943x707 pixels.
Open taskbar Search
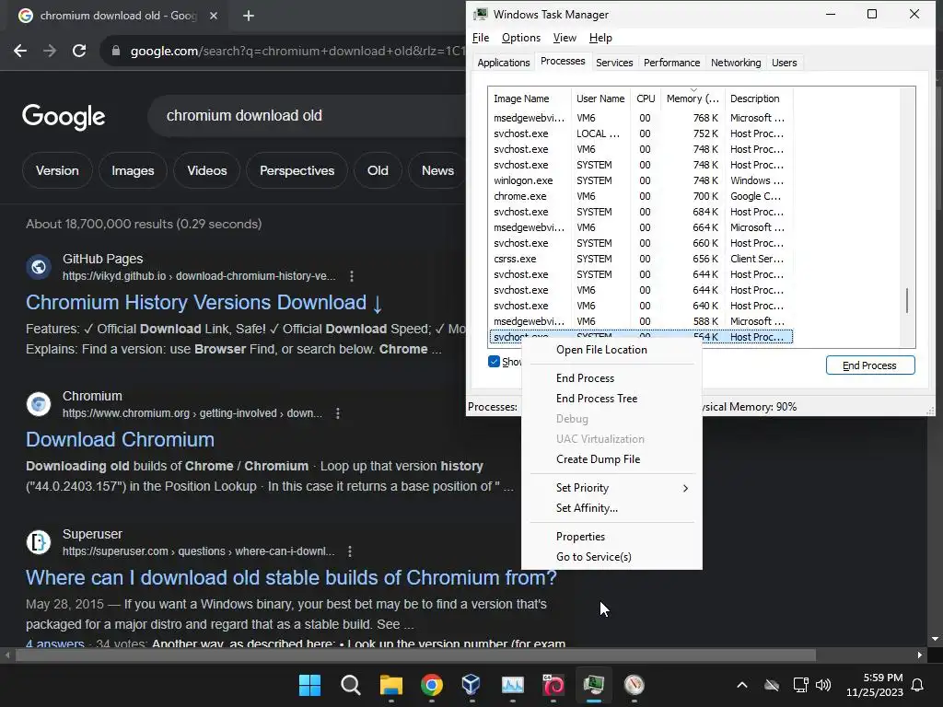pos(351,685)
